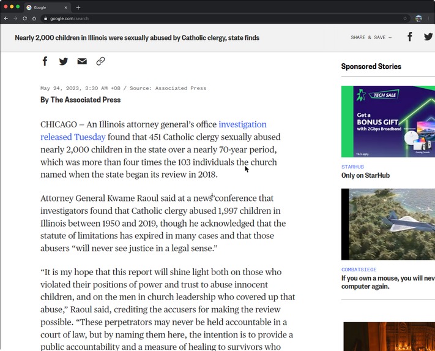Bookmark page with star icon
Image resolution: width=435 pixels, height=351 pixels.
(x=405, y=18)
